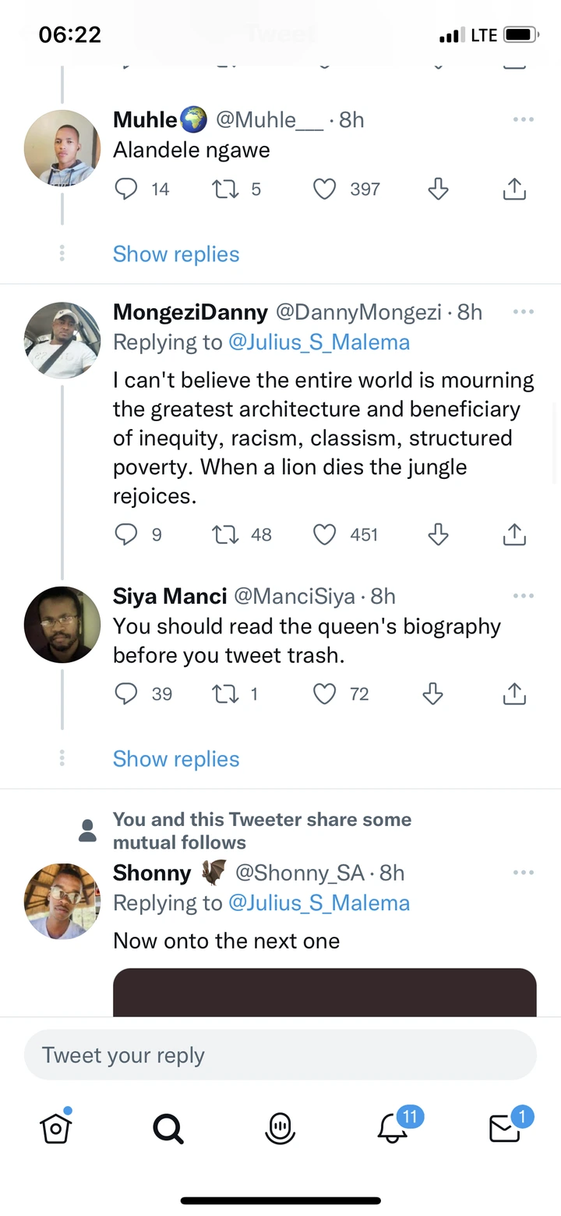This screenshot has height=1216, width=561.
Task: Retweet MongeziDanny's tweet
Action: [226, 534]
